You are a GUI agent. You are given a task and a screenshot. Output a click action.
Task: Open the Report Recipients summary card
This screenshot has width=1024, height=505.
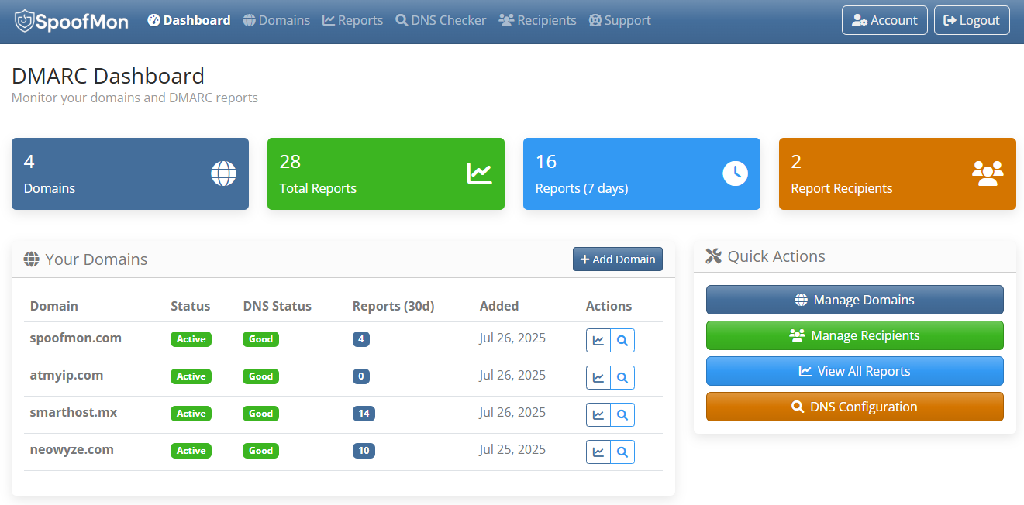898,173
